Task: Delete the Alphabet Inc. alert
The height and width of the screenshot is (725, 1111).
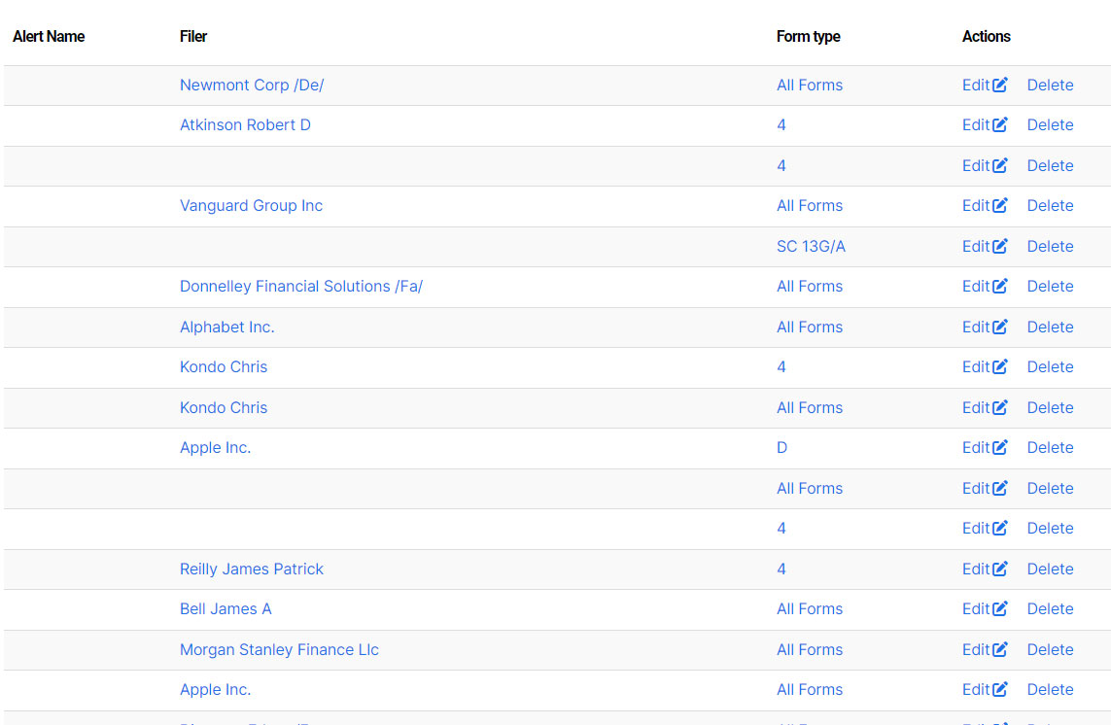Action: (1050, 327)
